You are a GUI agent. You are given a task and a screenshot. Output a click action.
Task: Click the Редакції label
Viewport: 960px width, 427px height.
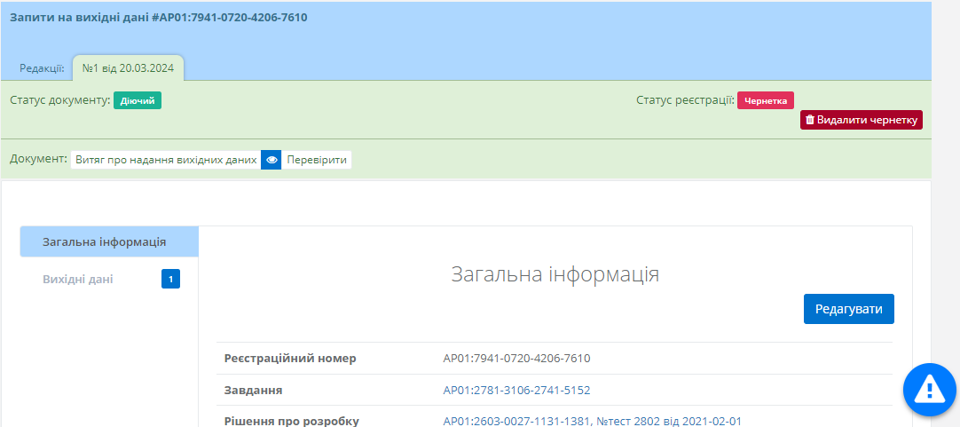[42, 67]
